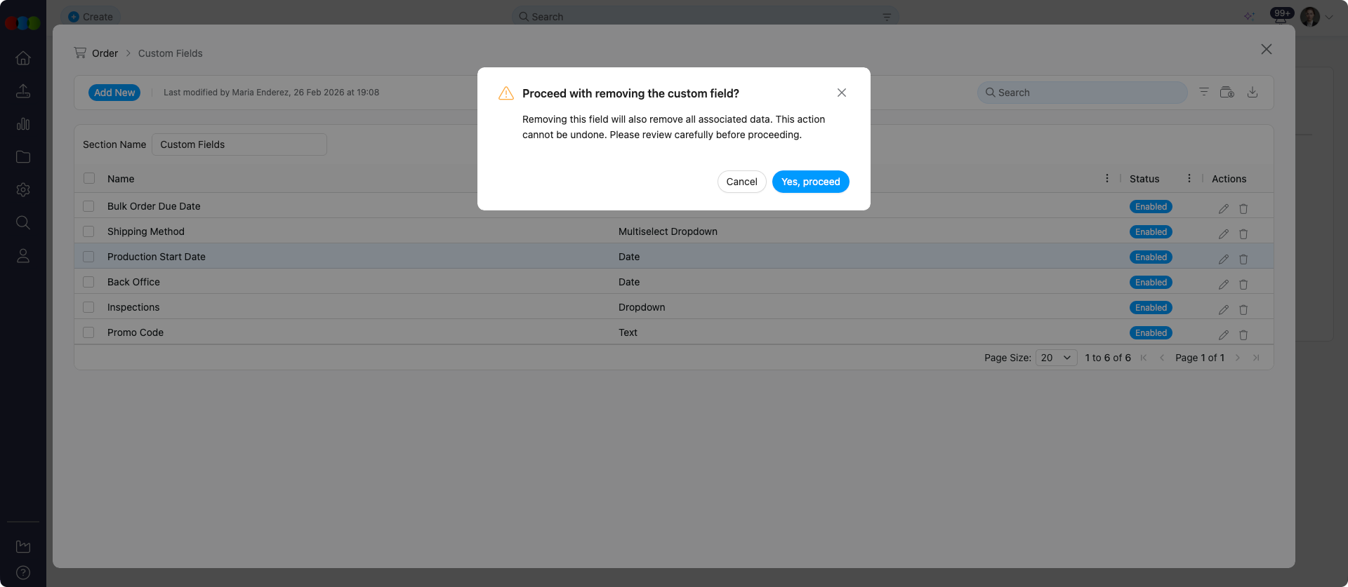The height and width of the screenshot is (587, 1348).
Task: Open the upload icon in sidebar
Action: pos(23,91)
